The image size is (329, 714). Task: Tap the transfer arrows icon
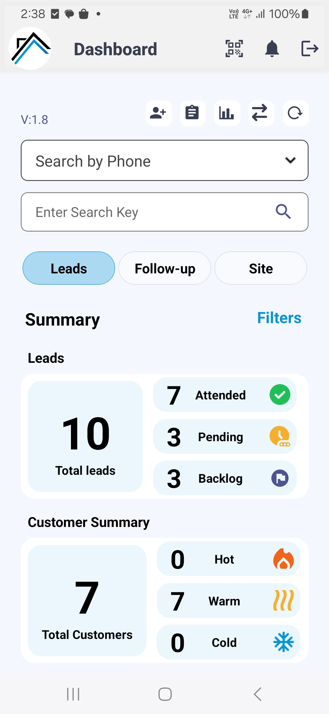point(261,113)
